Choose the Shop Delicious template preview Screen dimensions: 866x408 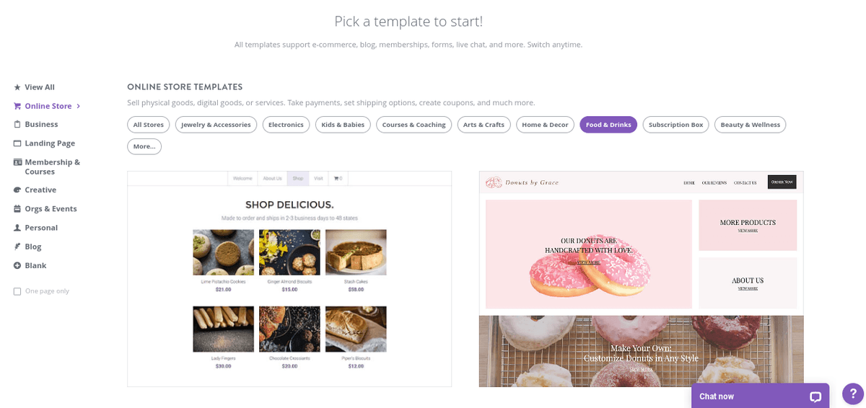pos(289,279)
